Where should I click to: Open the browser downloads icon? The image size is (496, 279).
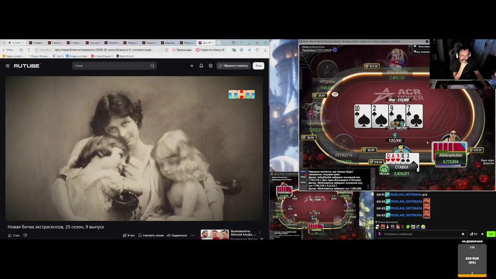point(266,50)
